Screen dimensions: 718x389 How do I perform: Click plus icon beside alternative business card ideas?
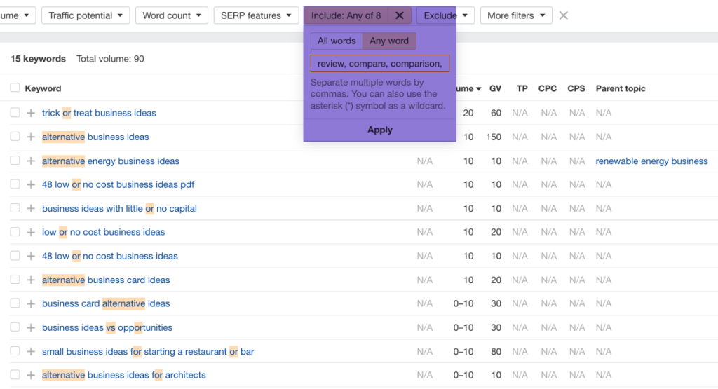[x=31, y=280]
